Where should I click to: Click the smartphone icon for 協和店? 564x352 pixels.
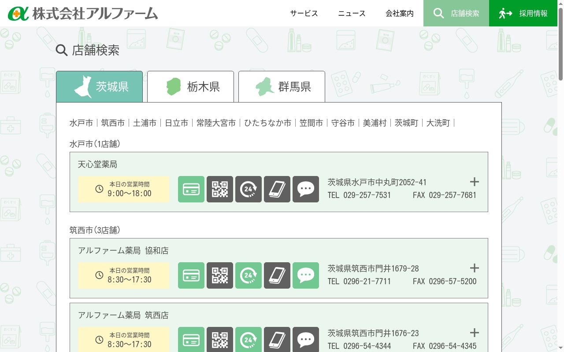[277, 275]
